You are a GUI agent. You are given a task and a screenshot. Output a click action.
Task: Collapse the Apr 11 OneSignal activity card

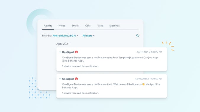60,52
